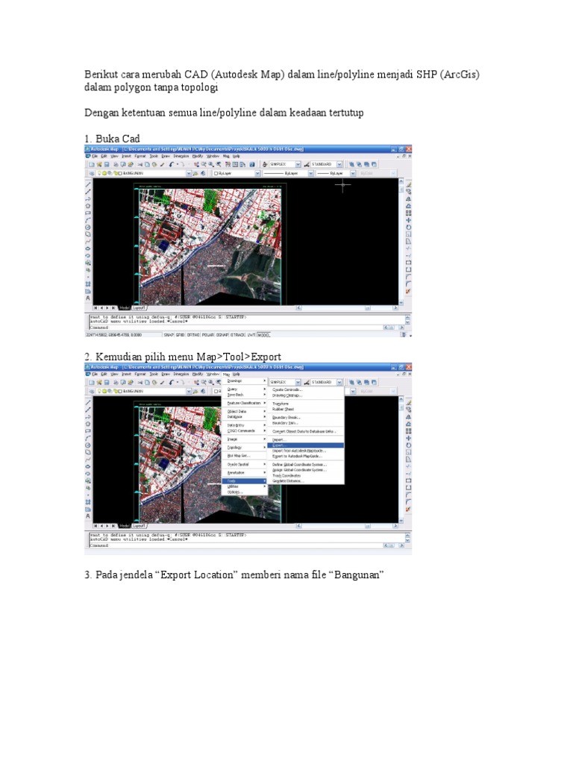The image size is (573, 764).
Task: Select the Polygon tool in step 1 left toolbar
Action: (x=88, y=206)
